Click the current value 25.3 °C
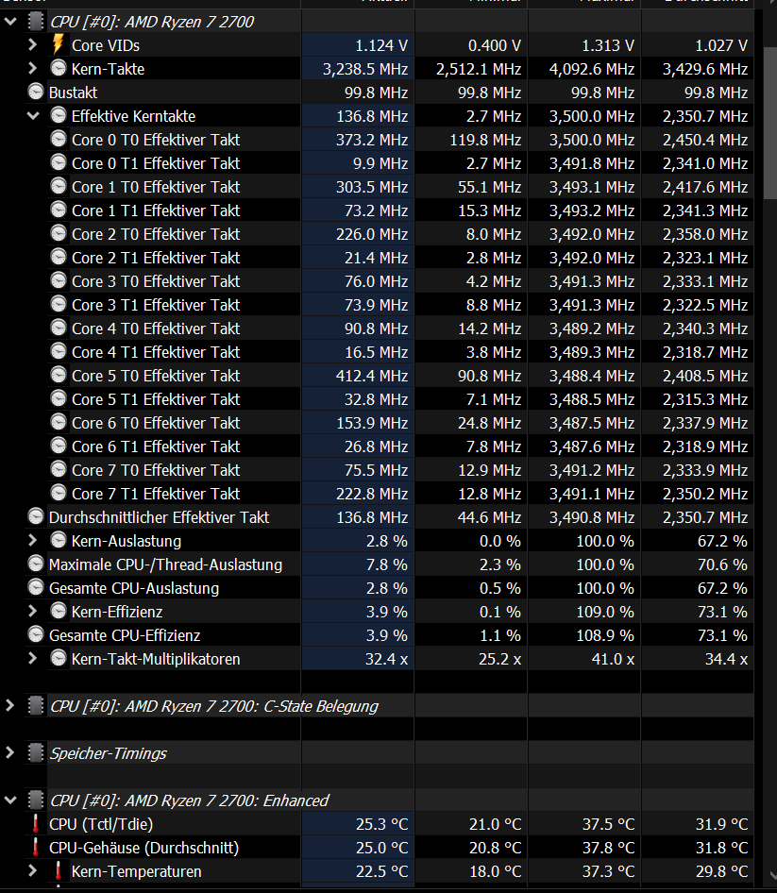 coord(382,824)
